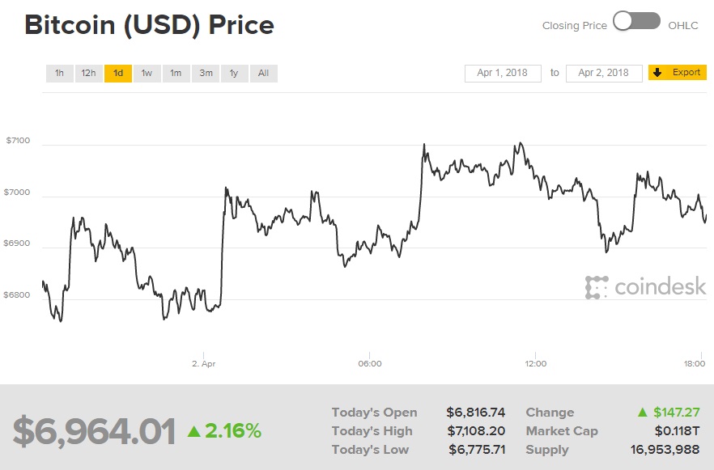Viewport: 714px width, 470px height.
Task: Click the download arrow icon on Export
Action: point(659,73)
